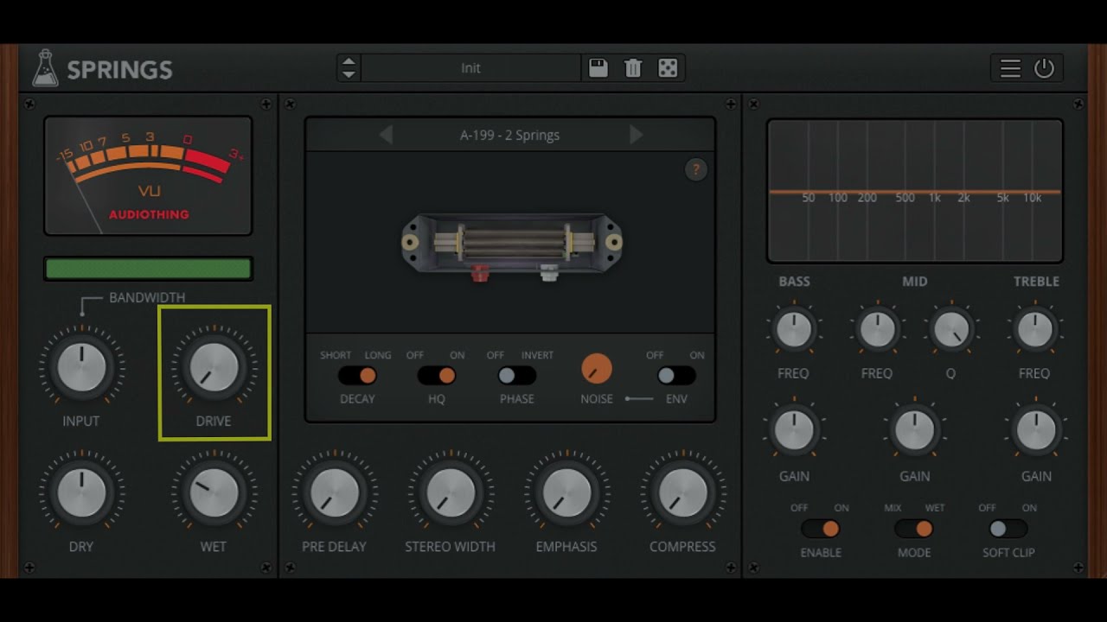This screenshot has height=622, width=1107.
Task: Click the BASS FREQ knob
Action: click(794, 329)
